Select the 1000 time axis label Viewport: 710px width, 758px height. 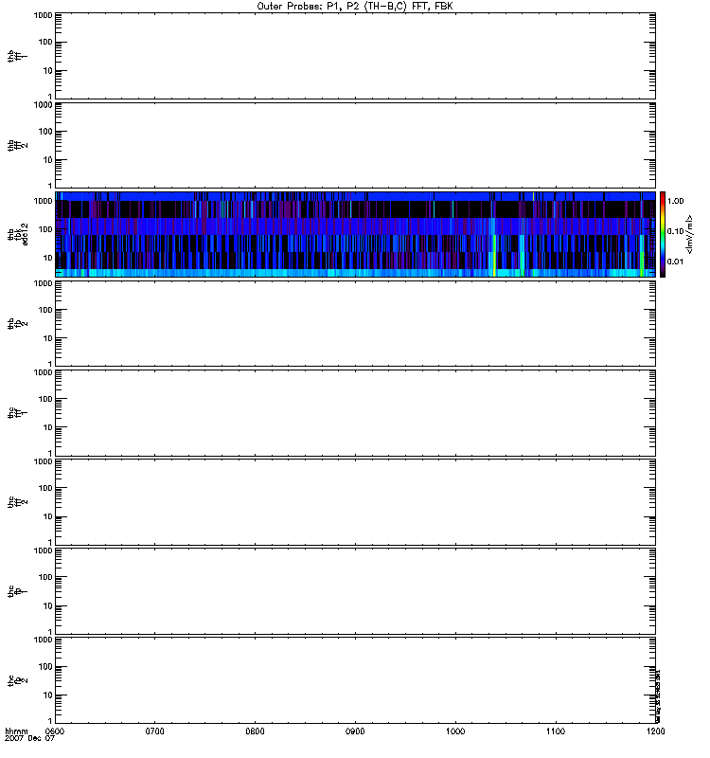(455, 731)
